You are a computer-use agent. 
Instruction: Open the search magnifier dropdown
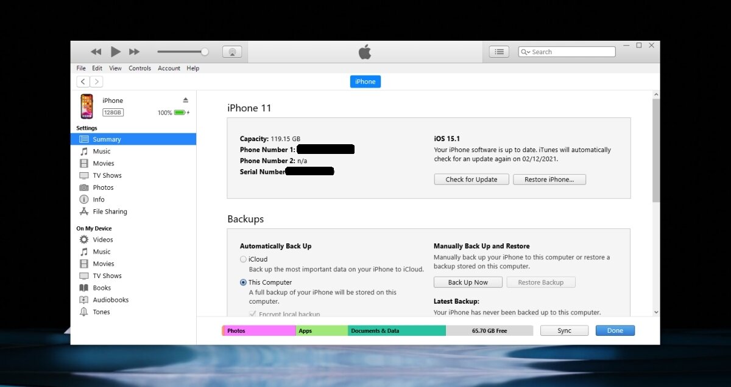525,52
